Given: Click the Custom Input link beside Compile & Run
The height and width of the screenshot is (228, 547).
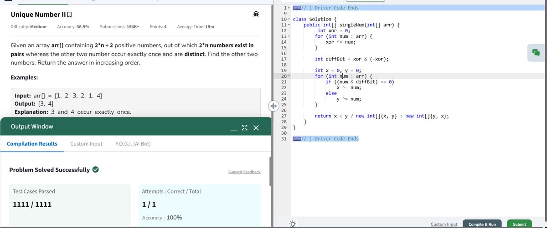Looking at the screenshot, I should click(x=444, y=224).
